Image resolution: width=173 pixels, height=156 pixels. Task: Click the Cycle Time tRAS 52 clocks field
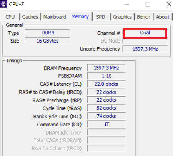pyautogui.click(x=106, y=108)
